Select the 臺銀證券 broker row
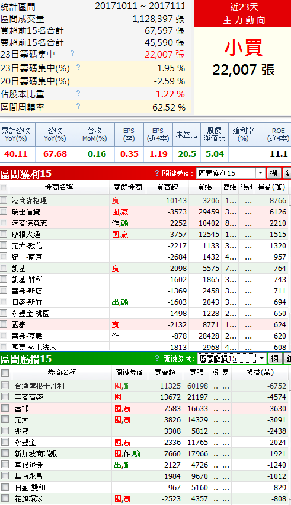 point(29,465)
